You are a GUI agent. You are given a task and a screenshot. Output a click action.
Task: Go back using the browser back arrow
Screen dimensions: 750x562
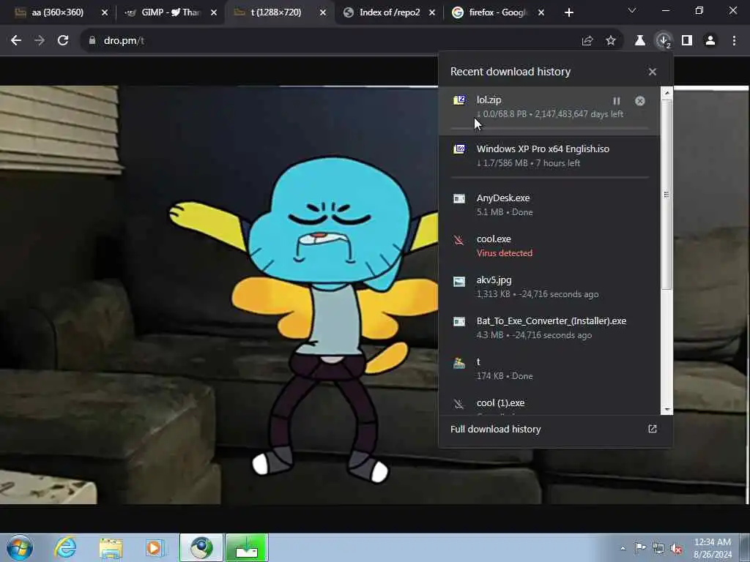coord(16,41)
